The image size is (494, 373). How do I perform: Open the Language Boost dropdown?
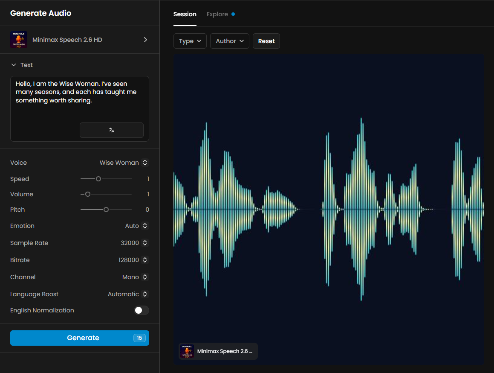pos(127,294)
